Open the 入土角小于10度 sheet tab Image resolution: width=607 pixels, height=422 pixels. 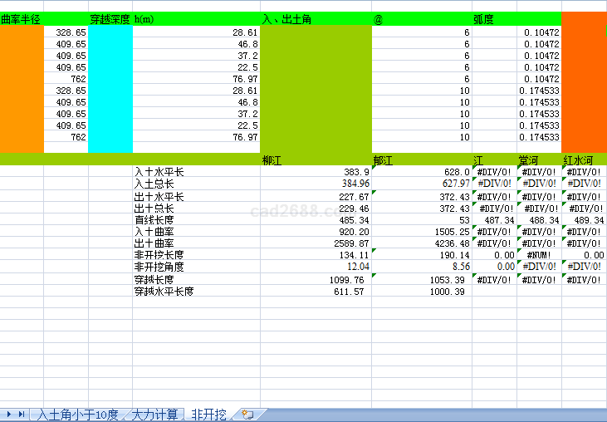point(77,415)
